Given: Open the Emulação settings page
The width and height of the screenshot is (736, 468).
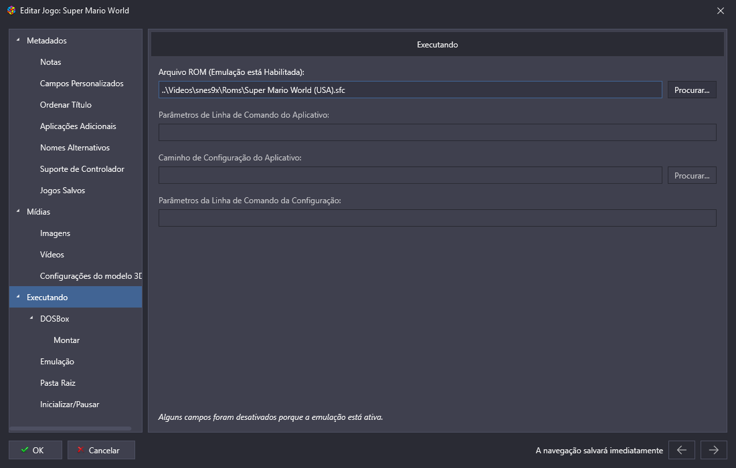Looking at the screenshot, I should pyautogui.click(x=57, y=362).
